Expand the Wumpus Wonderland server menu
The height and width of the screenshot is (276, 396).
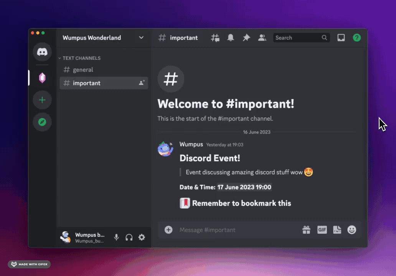(141, 38)
